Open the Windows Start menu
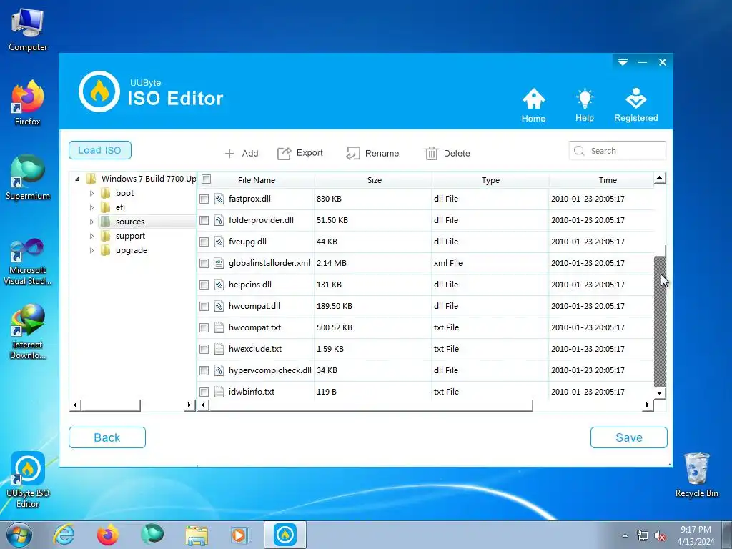Viewport: 732px width, 549px height. pos(19,535)
